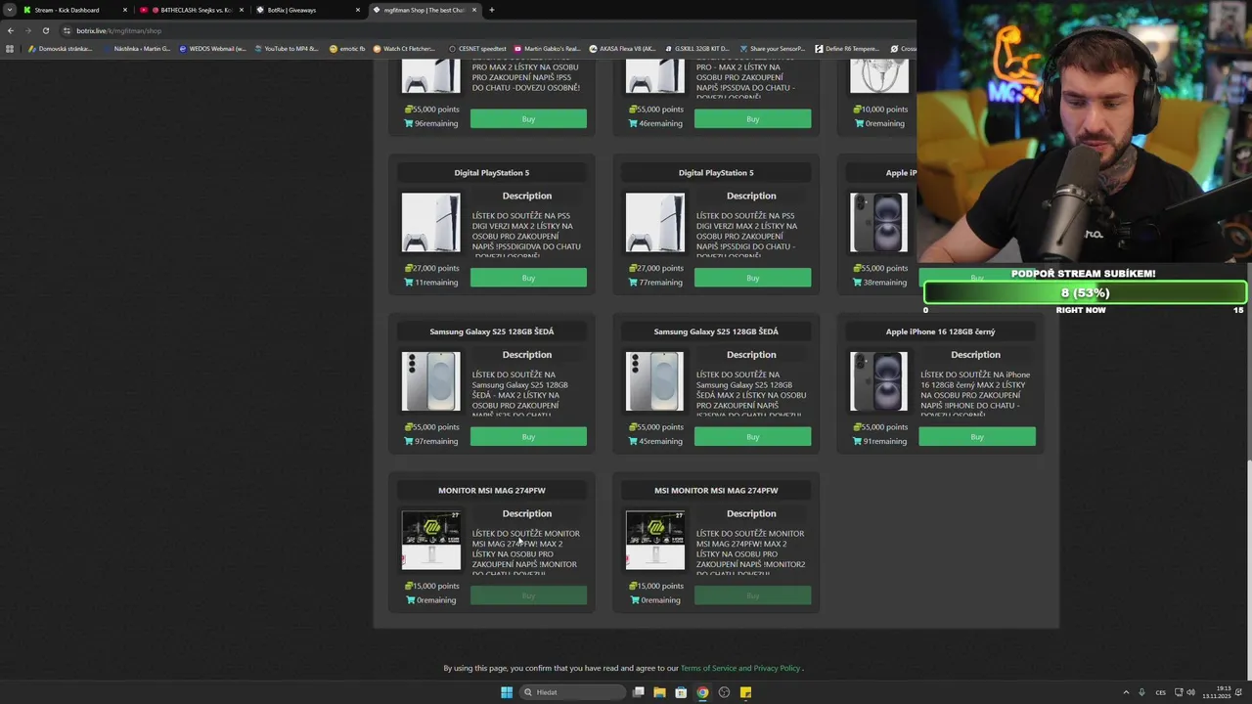The width and height of the screenshot is (1252, 704).
Task: Open File Explorer from the taskbar
Action: click(x=659, y=692)
